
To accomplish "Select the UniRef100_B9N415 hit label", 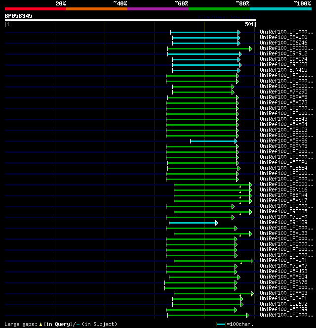I will click(283, 70).
